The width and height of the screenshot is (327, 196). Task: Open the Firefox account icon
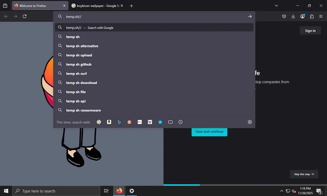click(302, 16)
